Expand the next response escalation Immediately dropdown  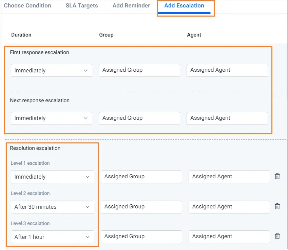point(51,118)
